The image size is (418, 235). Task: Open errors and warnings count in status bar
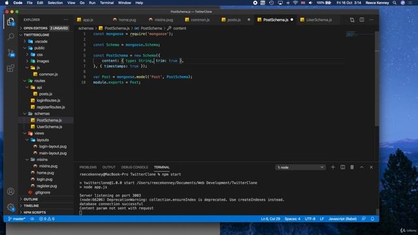(x=46, y=219)
